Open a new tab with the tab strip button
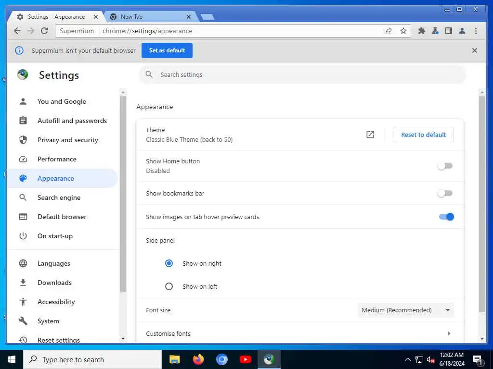The image size is (493, 369). tap(208, 17)
